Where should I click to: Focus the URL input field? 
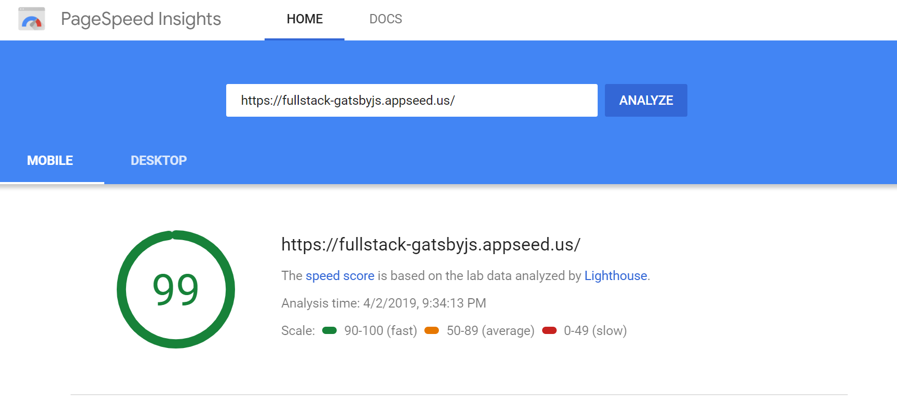tap(411, 101)
